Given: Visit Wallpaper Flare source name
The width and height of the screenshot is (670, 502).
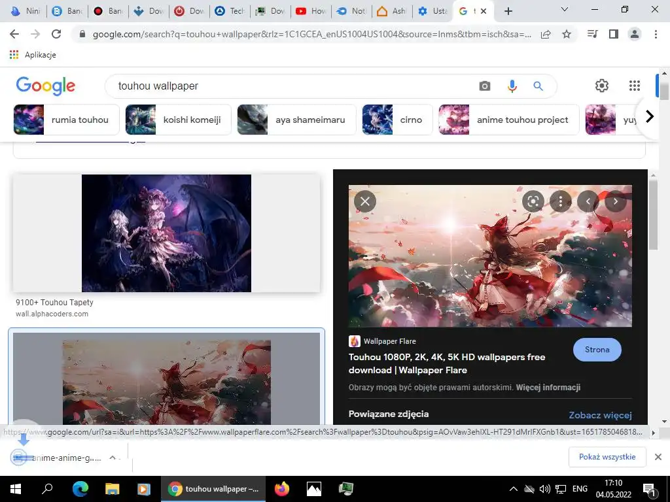Looking at the screenshot, I should click(x=390, y=341).
